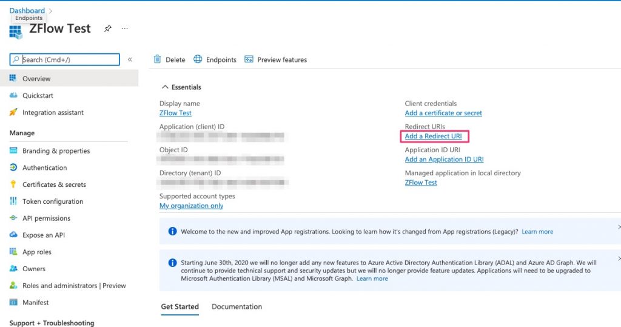Viewport: 621px width, 327px height.
Task: Collapse the sidebar with the double chevron
Action: pos(130,59)
